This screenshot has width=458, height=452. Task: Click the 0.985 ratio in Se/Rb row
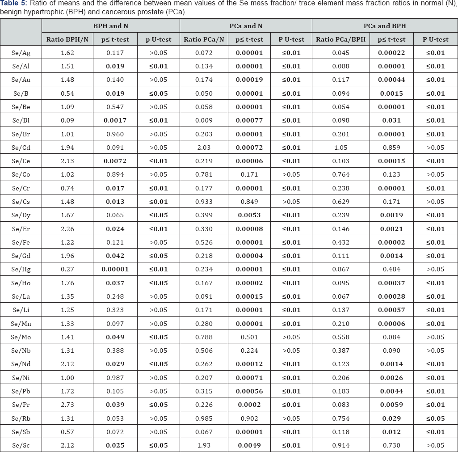click(204, 418)
